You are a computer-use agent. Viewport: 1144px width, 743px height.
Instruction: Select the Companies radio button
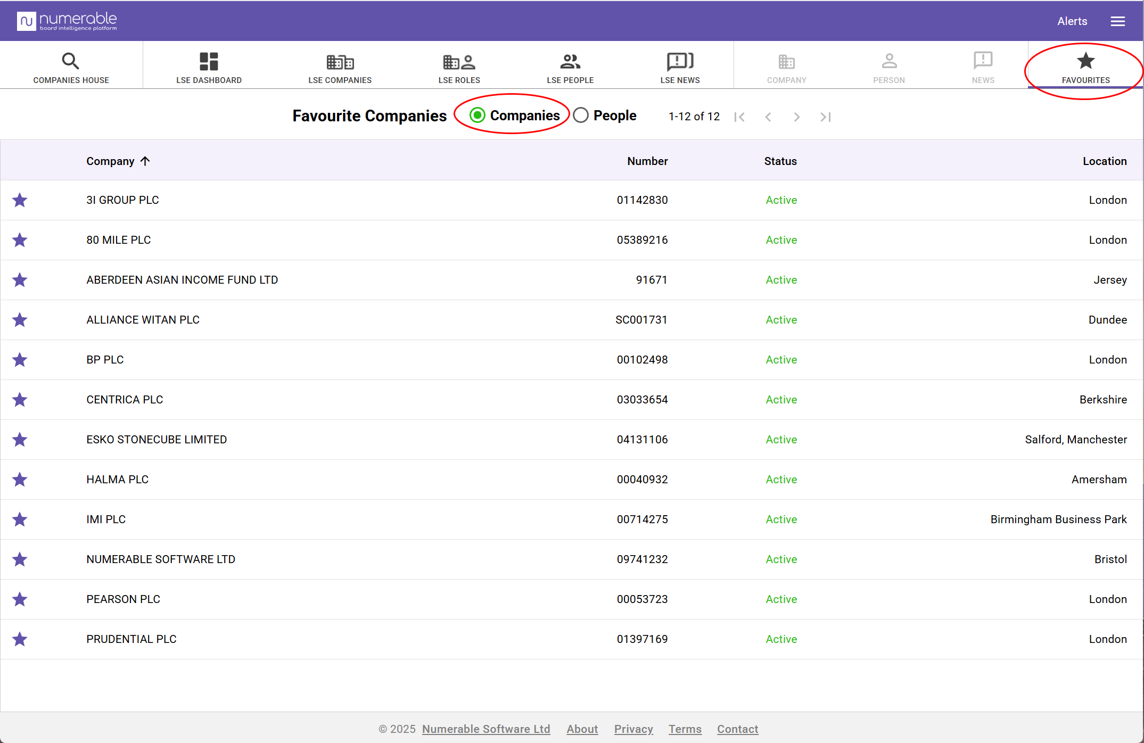tap(478, 115)
